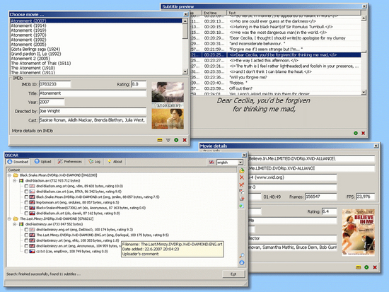This screenshot has height=292, width=389.
Task: Click yellow IMDb icon in Choose movie
Action: pyautogui.click(x=160, y=140)
